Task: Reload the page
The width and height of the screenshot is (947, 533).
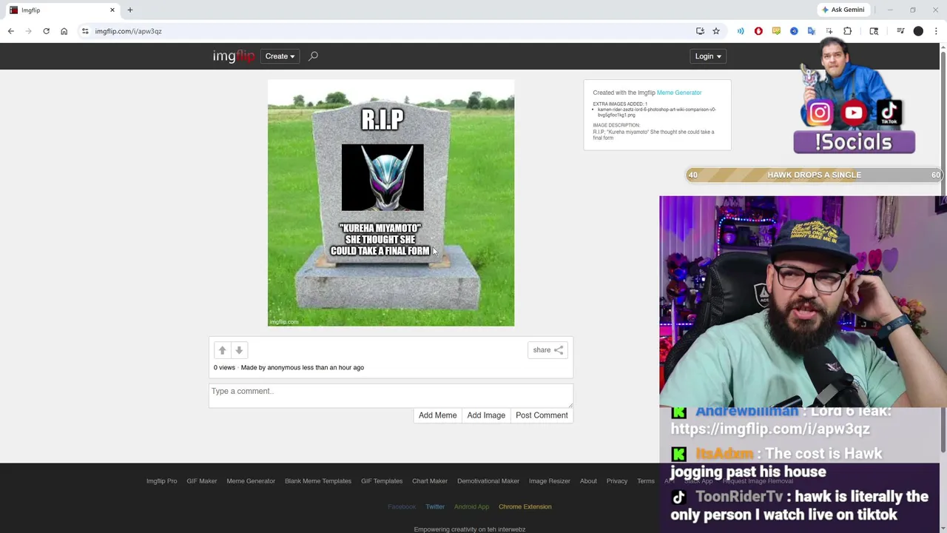Action: click(46, 31)
